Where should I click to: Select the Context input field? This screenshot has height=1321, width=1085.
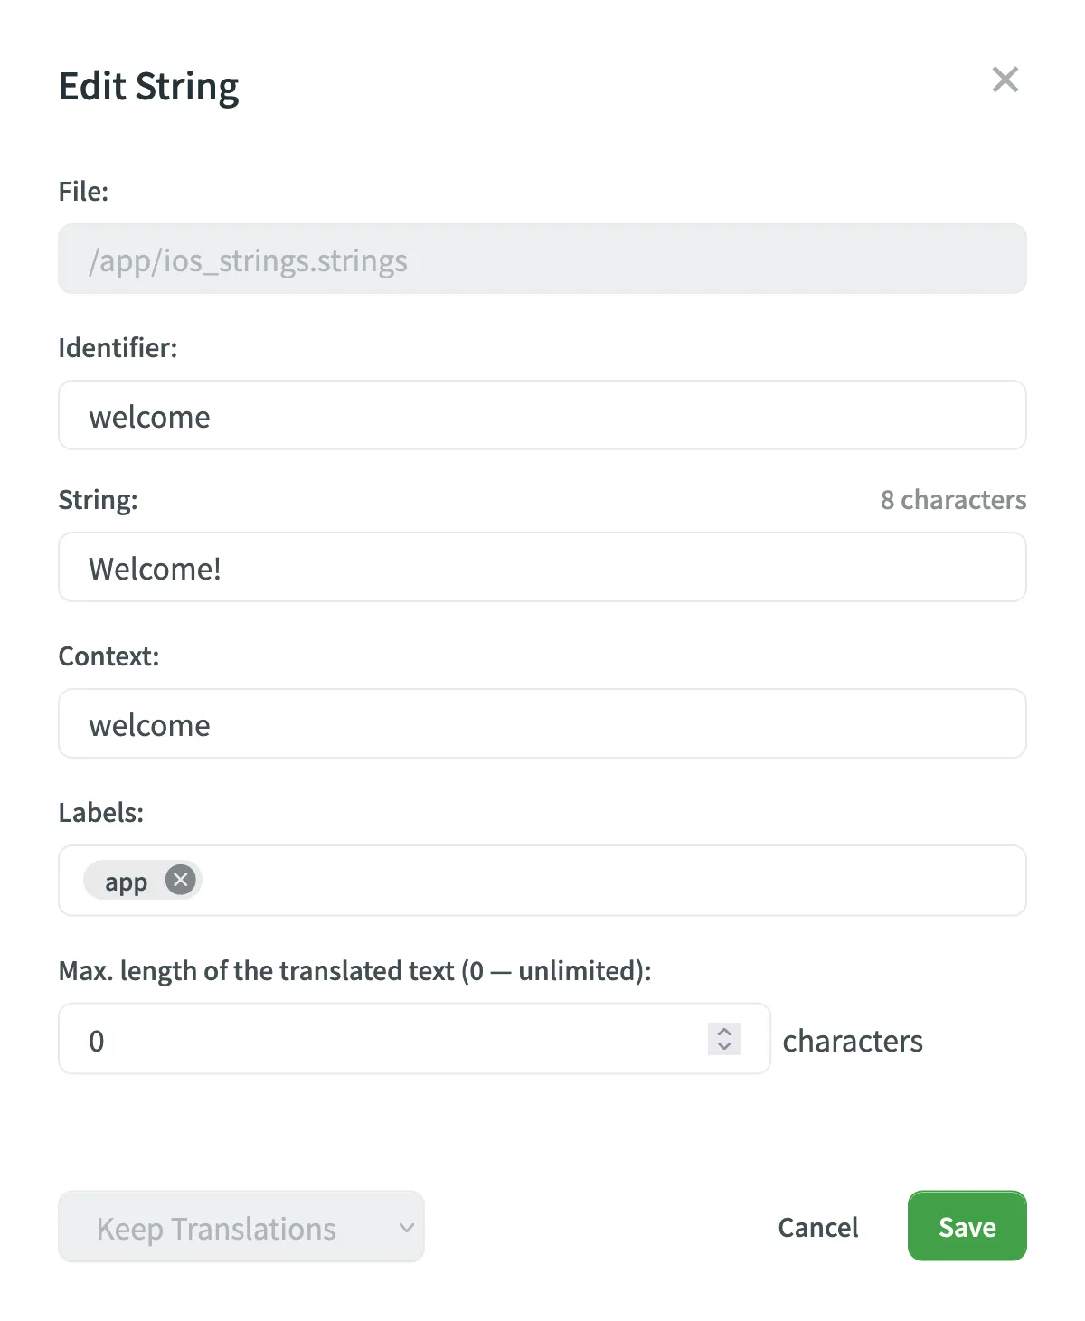point(542,724)
